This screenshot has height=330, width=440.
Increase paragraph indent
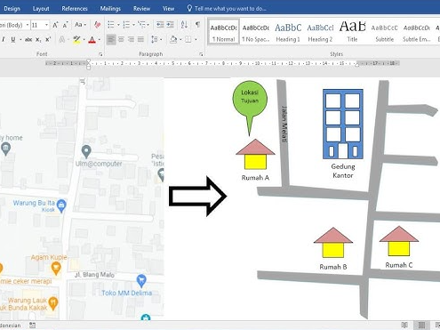click(x=170, y=25)
